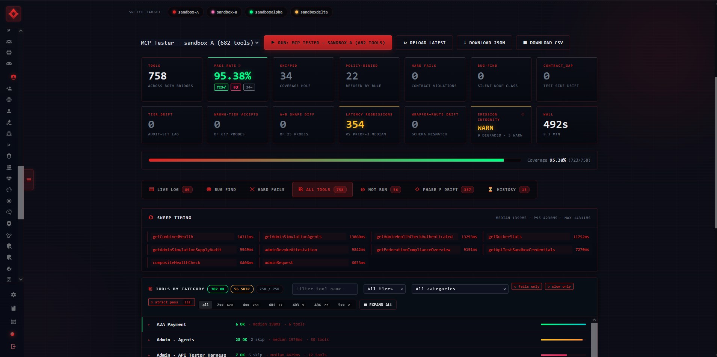Toggle the strict pass filter
Viewport: 717px width, 357px height.
pos(171,302)
